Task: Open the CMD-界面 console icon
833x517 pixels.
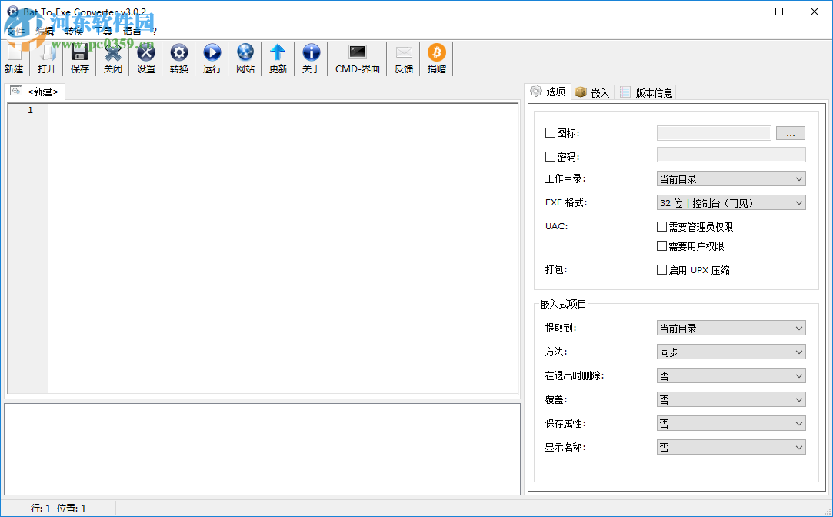Action: (356, 58)
